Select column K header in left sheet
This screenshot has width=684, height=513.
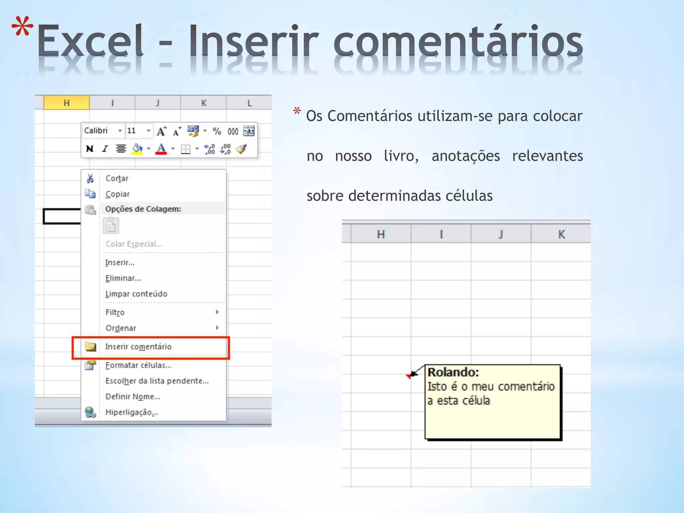[203, 103]
